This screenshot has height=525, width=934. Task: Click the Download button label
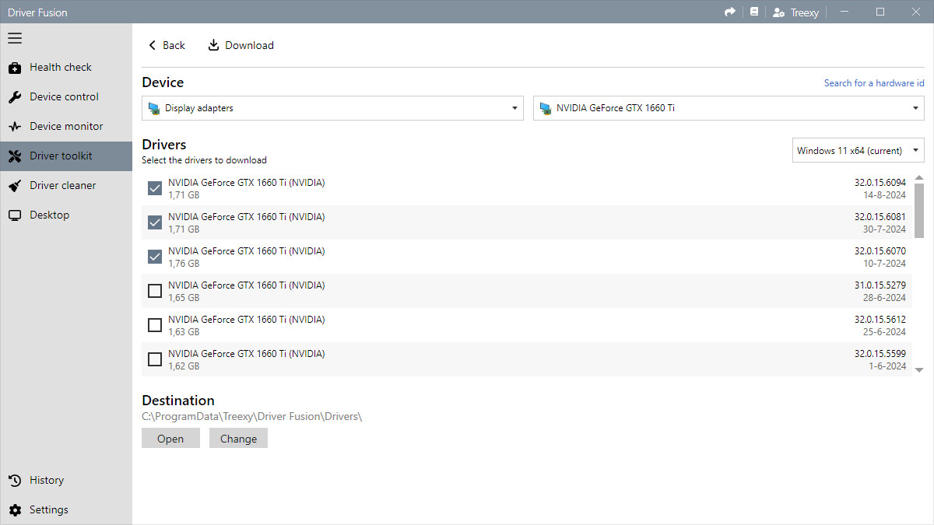(249, 45)
